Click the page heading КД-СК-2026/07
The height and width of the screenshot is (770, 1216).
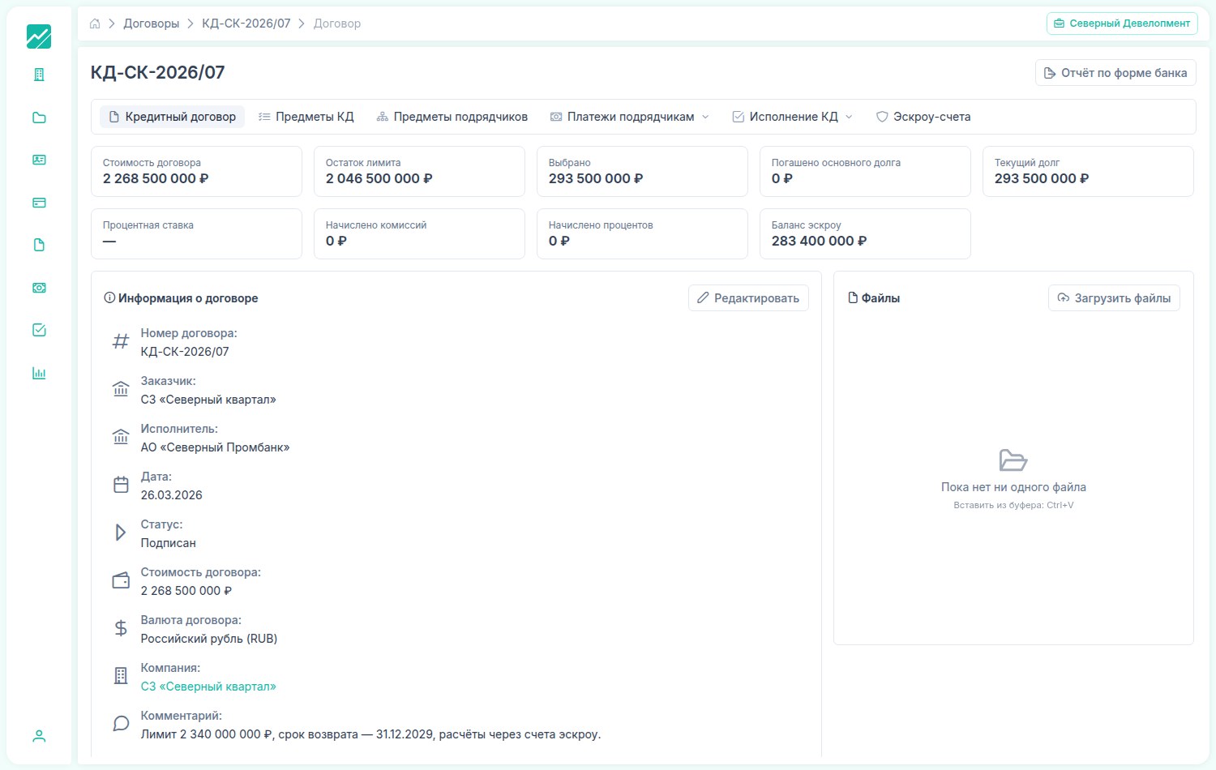tap(157, 72)
